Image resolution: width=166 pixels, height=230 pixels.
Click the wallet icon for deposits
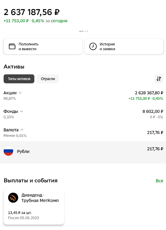(x=12, y=46)
